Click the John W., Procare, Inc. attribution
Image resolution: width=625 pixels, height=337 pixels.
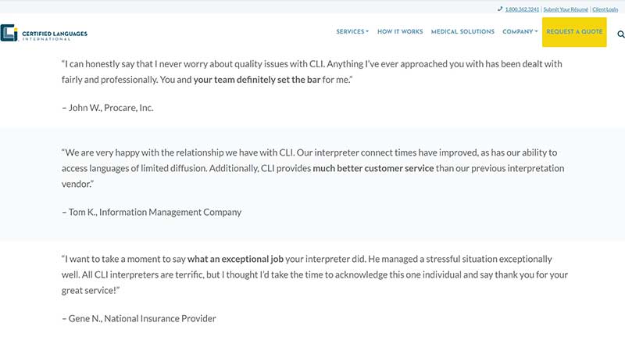click(x=107, y=108)
